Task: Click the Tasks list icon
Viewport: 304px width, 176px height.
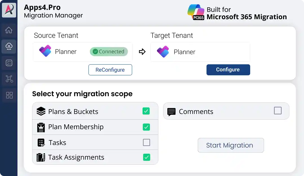Action: [x=41, y=143]
